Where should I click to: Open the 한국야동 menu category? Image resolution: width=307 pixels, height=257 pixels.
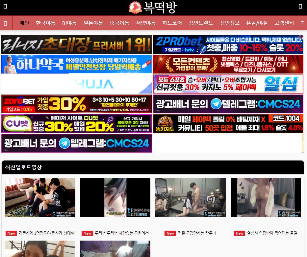click(46, 23)
